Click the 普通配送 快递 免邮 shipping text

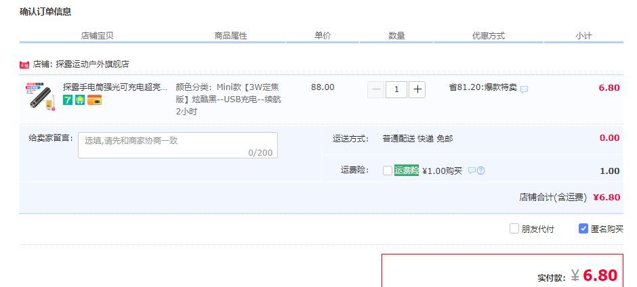(417, 139)
